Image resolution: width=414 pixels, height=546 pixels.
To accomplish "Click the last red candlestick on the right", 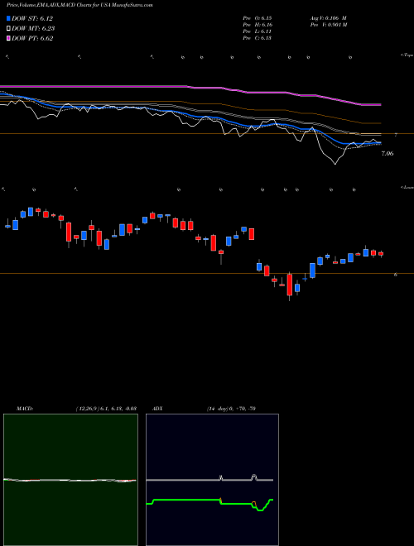I will [381, 254].
